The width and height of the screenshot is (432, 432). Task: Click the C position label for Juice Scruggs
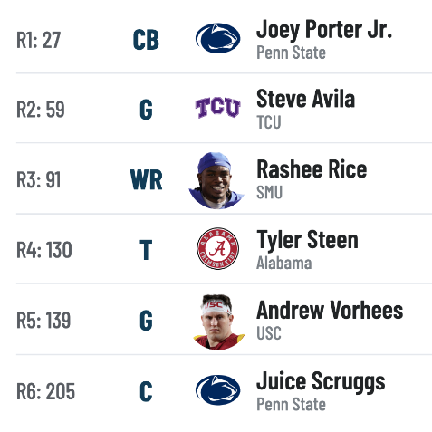pyautogui.click(x=146, y=391)
